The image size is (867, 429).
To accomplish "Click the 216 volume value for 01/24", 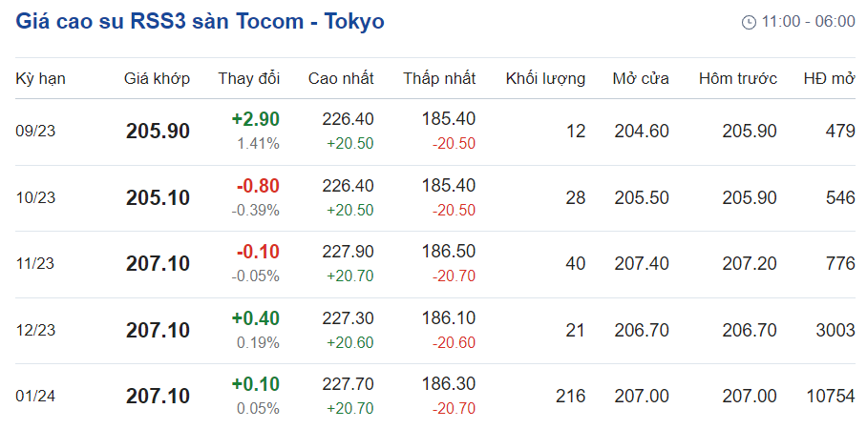I will [x=570, y=396].
